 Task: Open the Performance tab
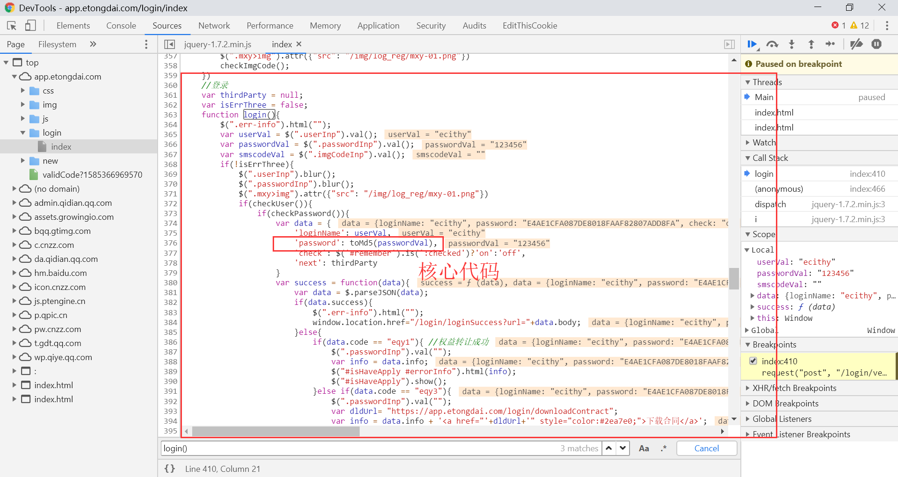270,26
